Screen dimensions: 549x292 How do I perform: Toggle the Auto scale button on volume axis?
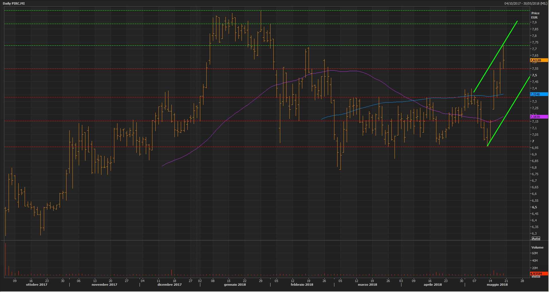pos(536,276)
